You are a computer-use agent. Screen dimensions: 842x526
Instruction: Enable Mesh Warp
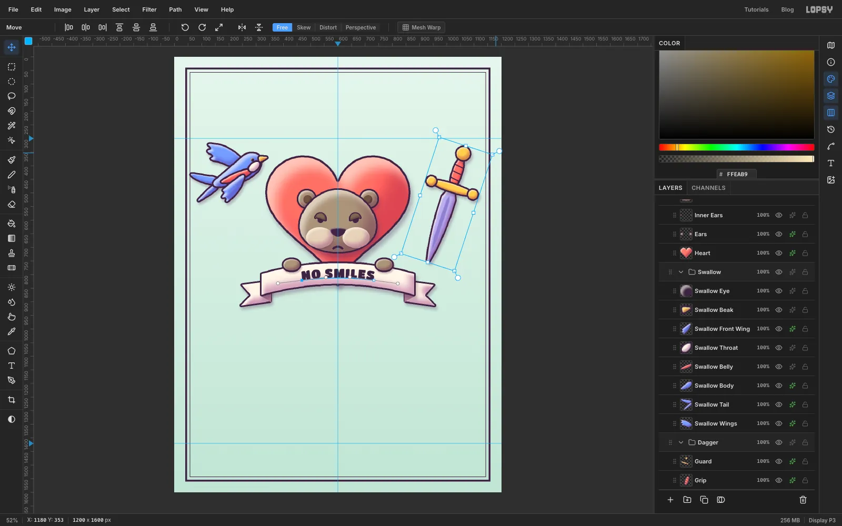pos(422,27)
